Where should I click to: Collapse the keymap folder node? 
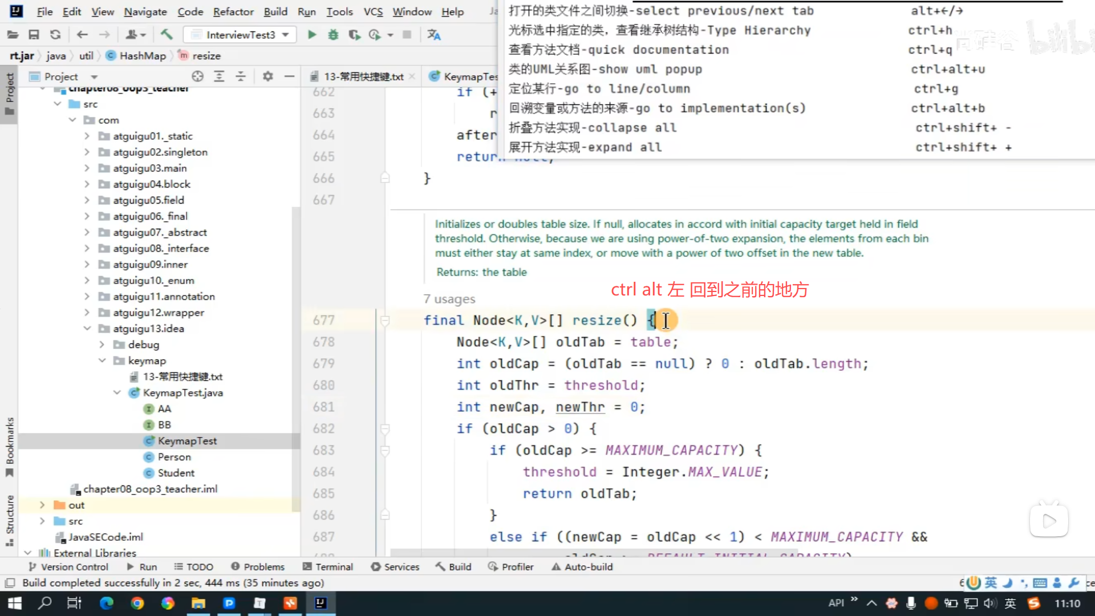point(102,360)
